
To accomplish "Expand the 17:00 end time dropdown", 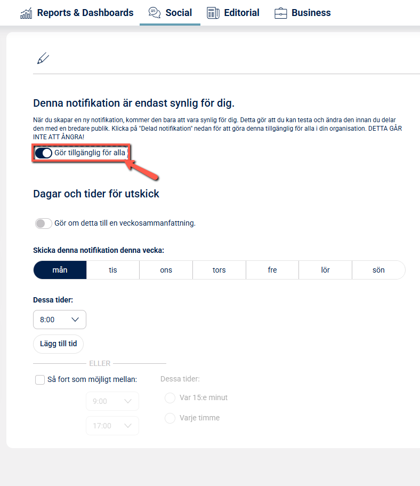I will (112, 426).
